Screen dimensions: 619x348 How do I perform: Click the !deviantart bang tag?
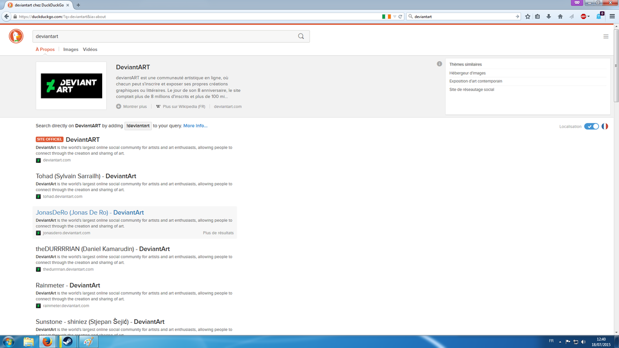pos(138,126)
